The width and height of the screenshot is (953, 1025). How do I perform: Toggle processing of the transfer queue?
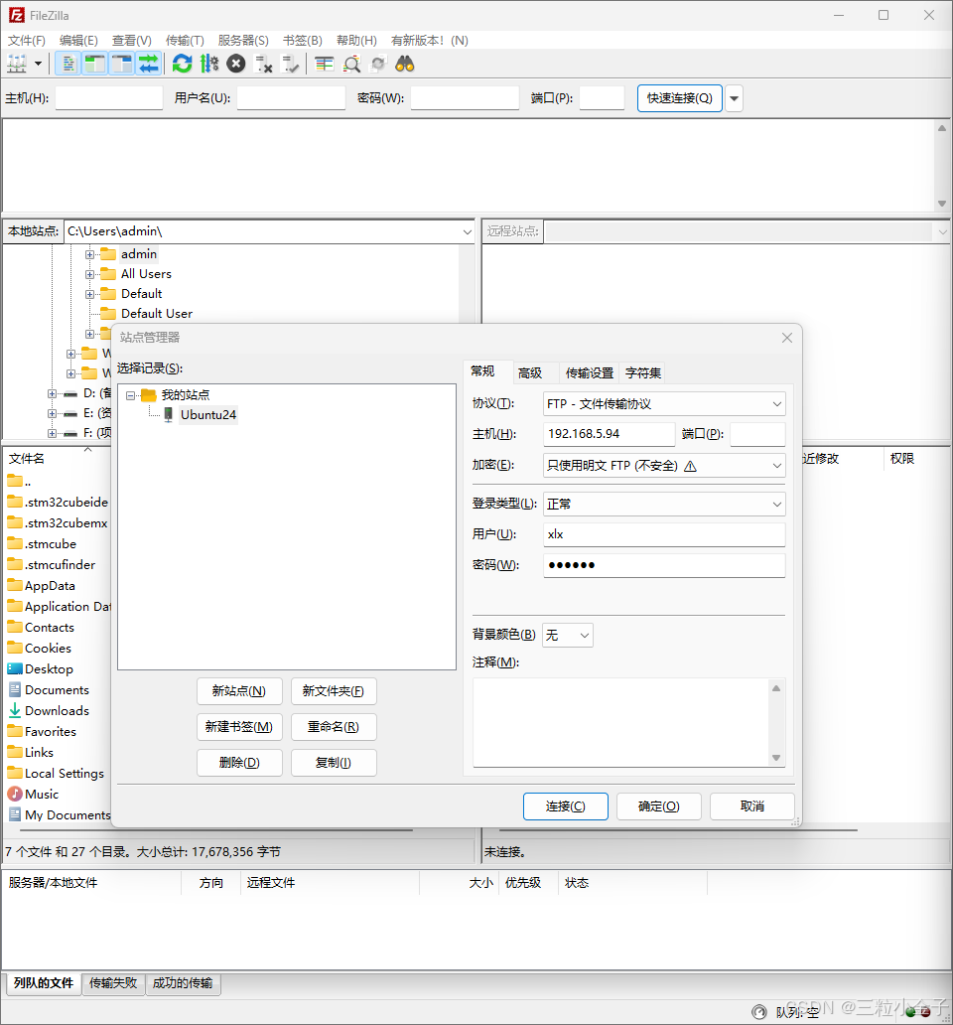pos(209,64)
